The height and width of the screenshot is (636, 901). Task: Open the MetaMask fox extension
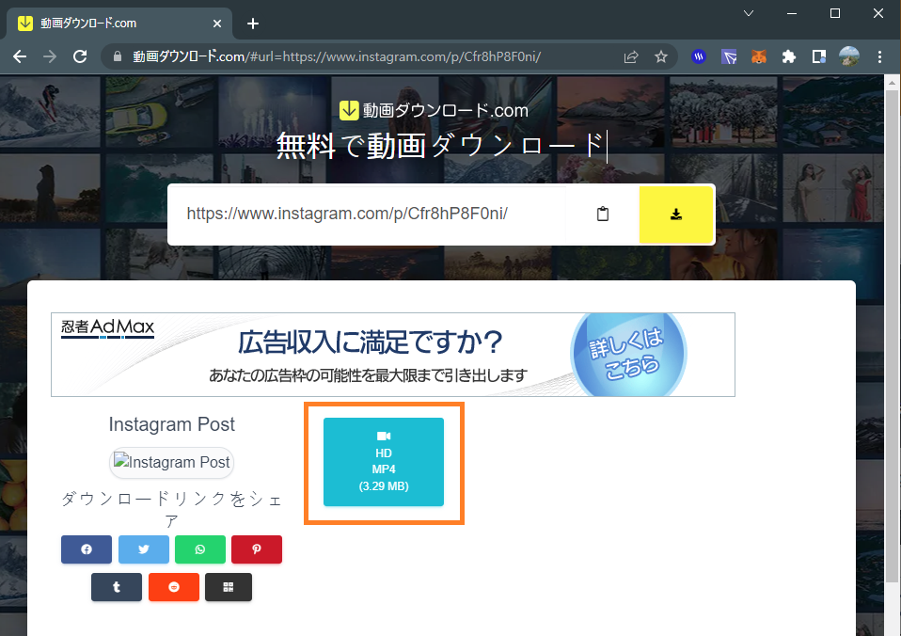coord(758,56)
